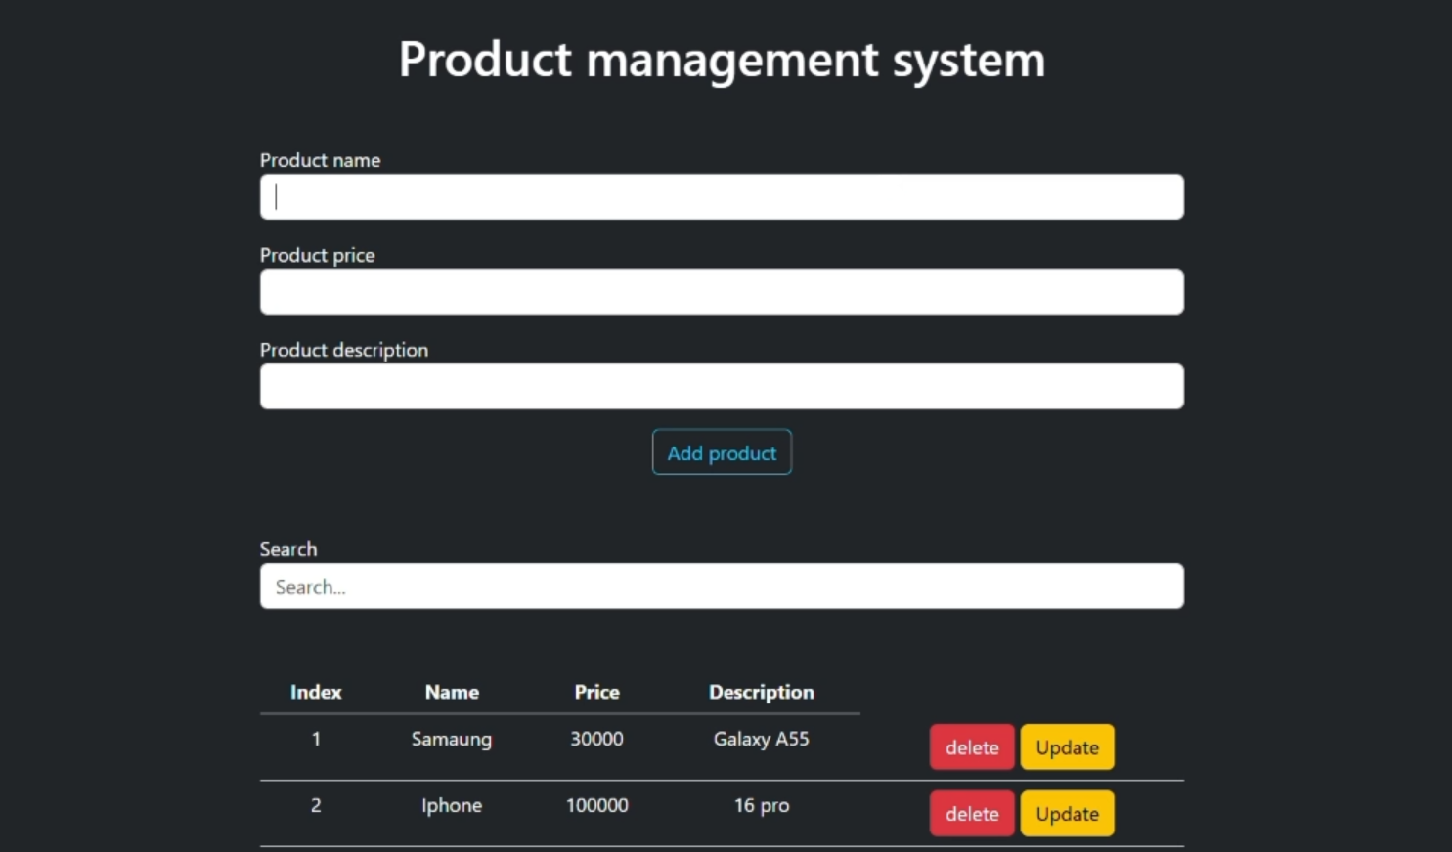Click into the Search box
This screenshot has width=1452, height=852.
[x=722, y=586]
